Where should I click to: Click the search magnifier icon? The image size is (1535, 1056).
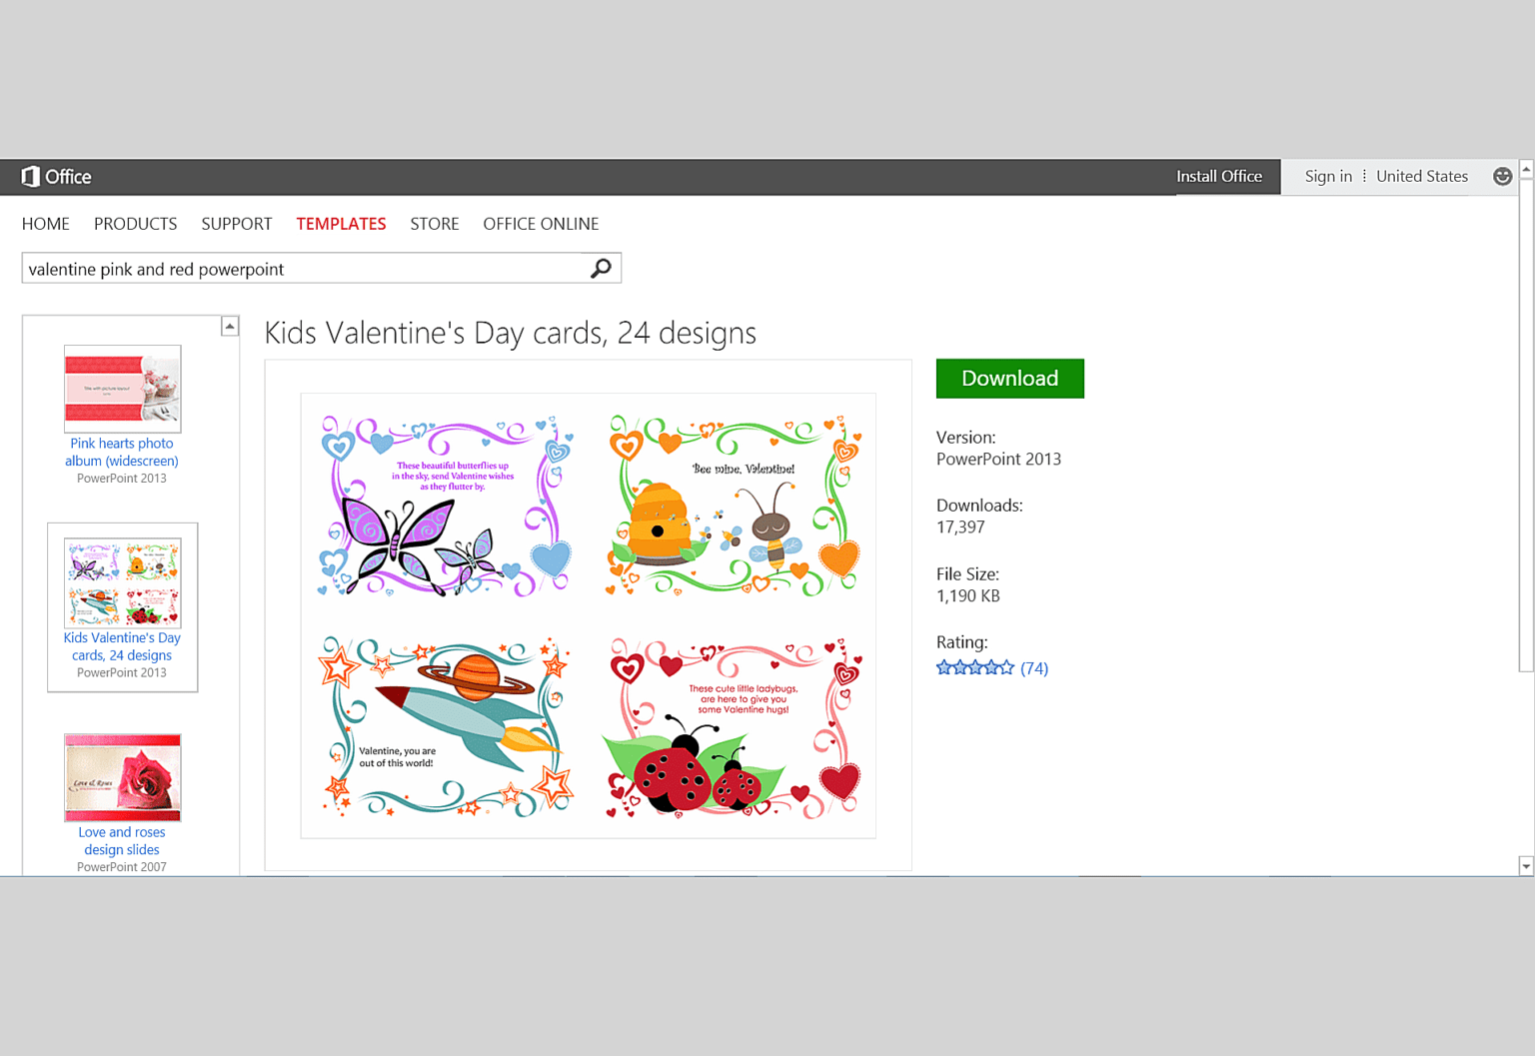click(x=601, y=268)
